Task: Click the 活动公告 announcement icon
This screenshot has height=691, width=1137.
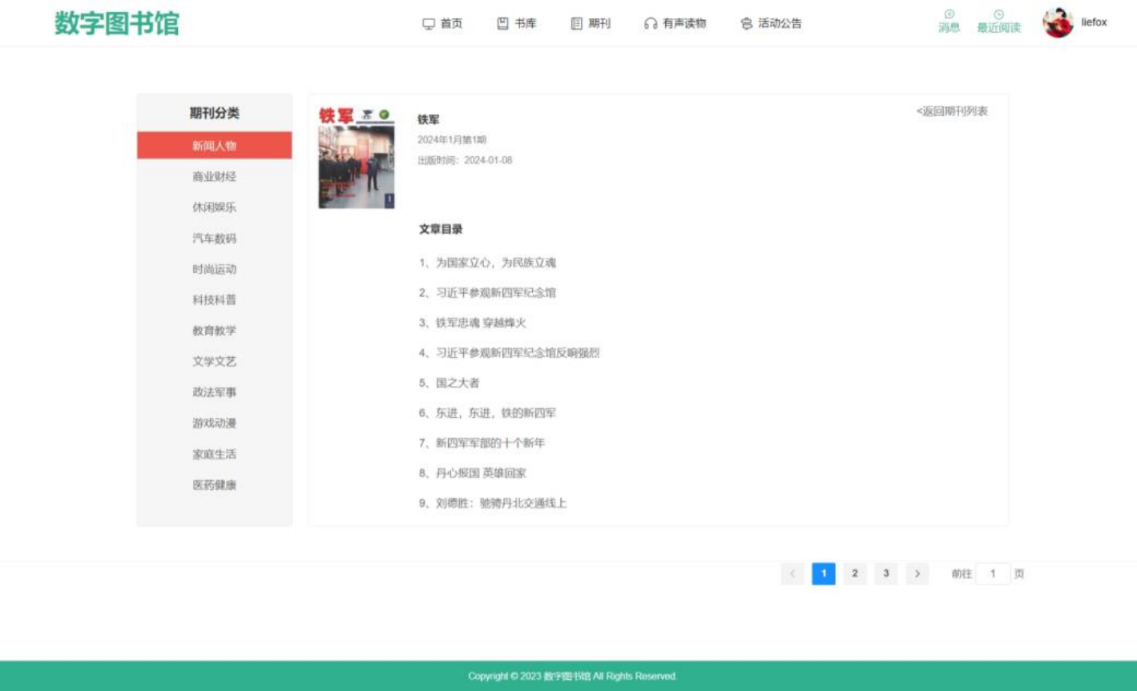Action: (x=746, y=24)
